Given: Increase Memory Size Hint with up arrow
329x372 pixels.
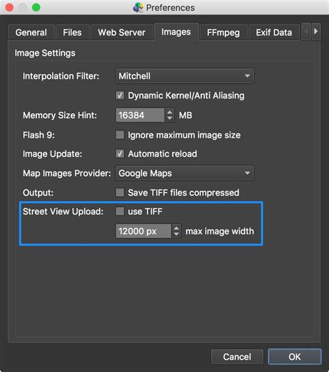Looking at the screenshot, I should click(x=169, y=112).
